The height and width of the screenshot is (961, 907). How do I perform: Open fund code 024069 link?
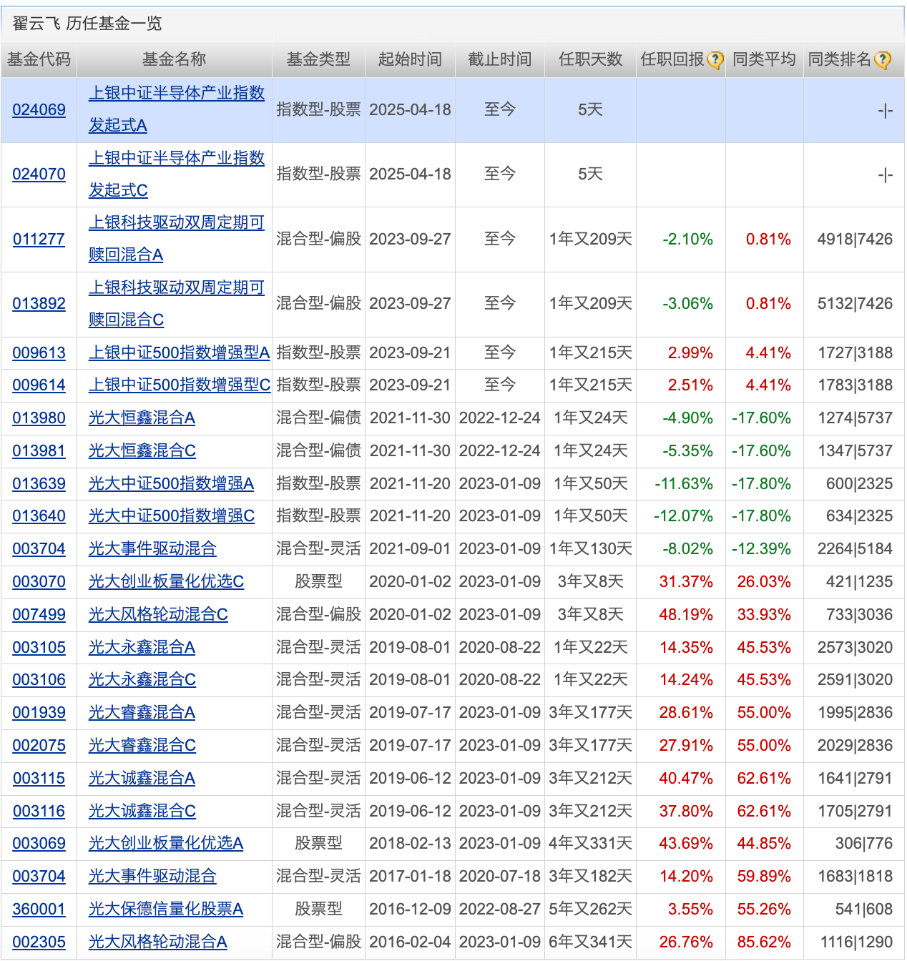(39, 109)
